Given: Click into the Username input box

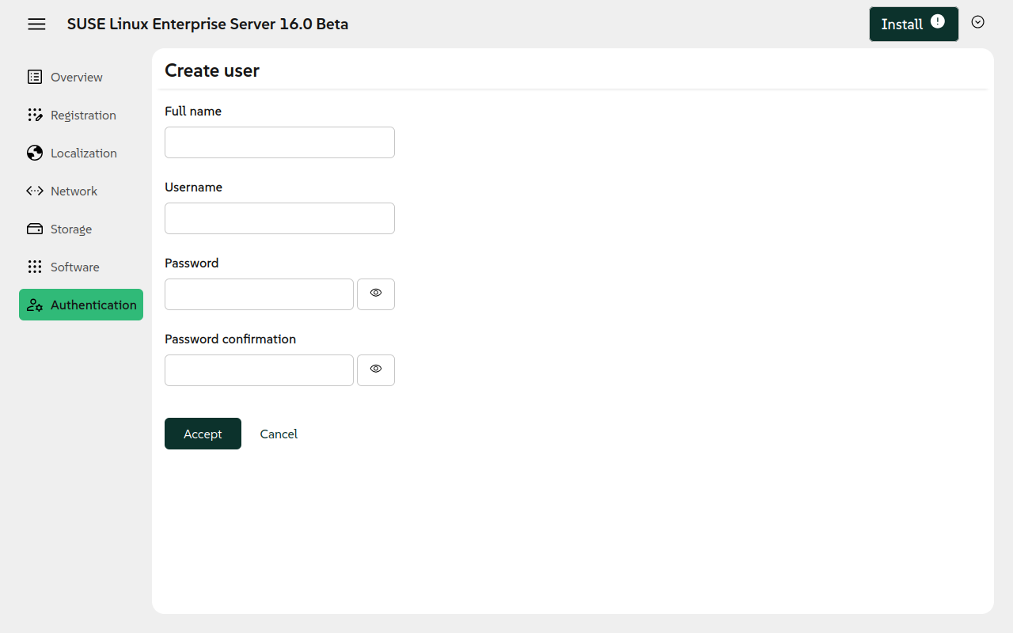Looking at the screenshot, I should coord(279,218).
